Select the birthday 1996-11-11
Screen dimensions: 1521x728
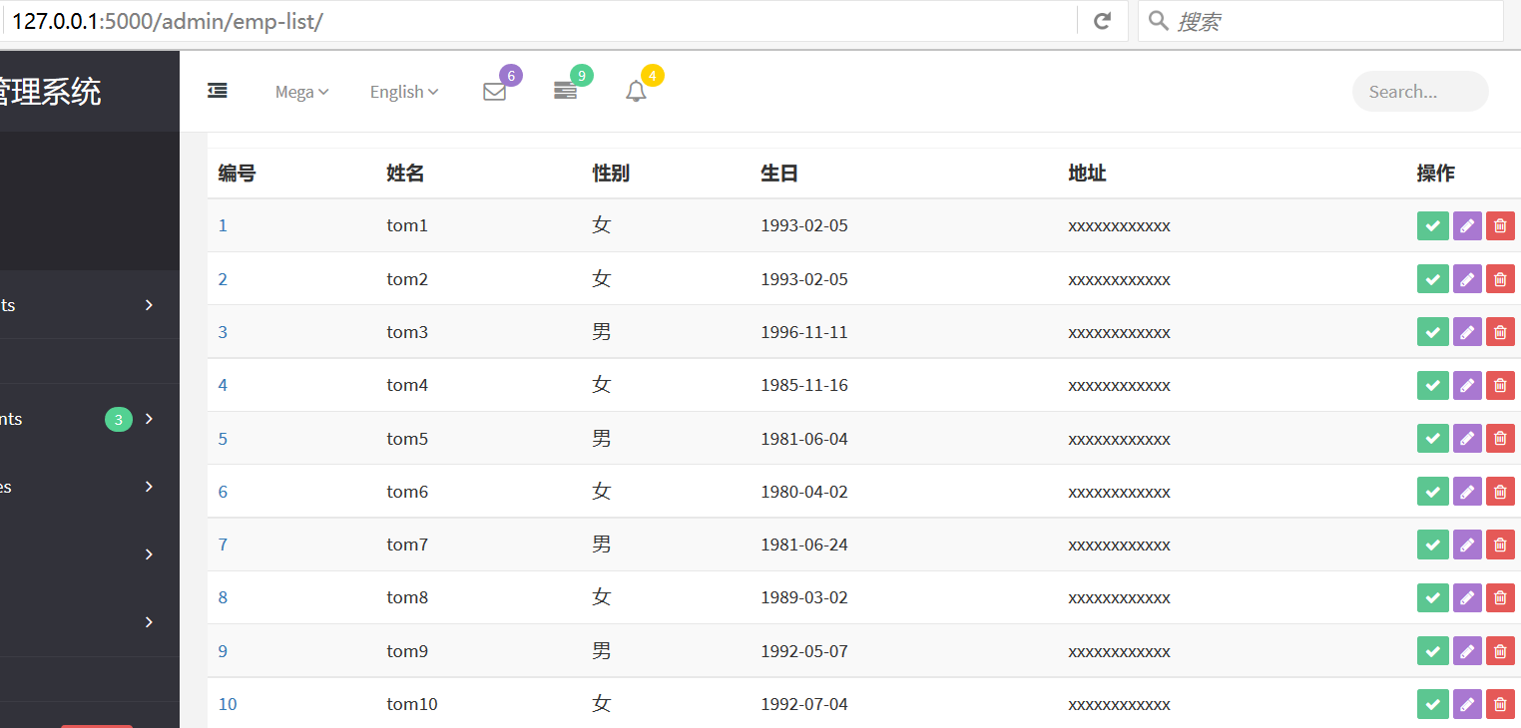click(x=804, y=332)
